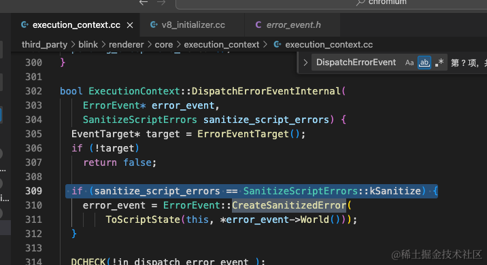Screen dimensions: 487x265
Task: Expand the find widget replace toggle
Action: click(x=305, y=63)
